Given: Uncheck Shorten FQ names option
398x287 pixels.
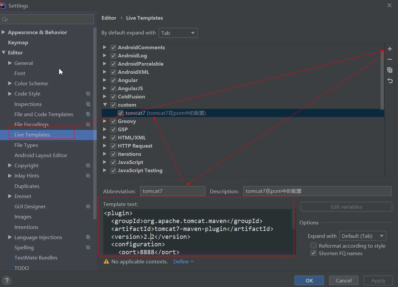Looking at the screenshot, I should click(313, 253).
